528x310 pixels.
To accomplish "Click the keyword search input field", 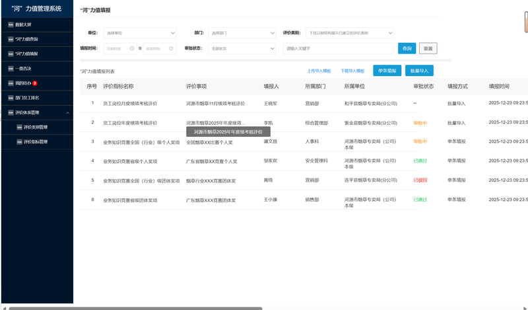I will pyautogui.click(x=338, y=48).
